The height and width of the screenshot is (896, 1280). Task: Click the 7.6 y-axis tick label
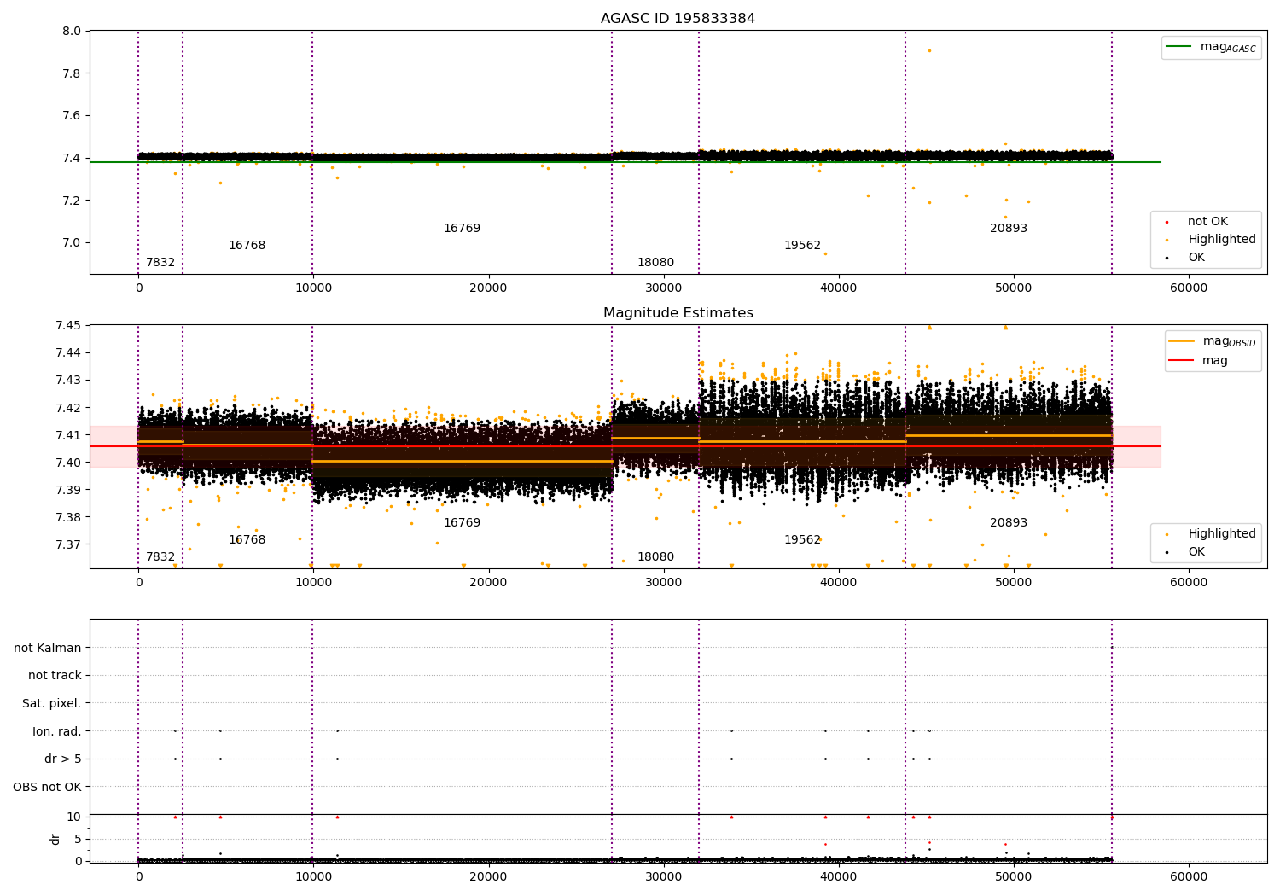click(72, 116)
